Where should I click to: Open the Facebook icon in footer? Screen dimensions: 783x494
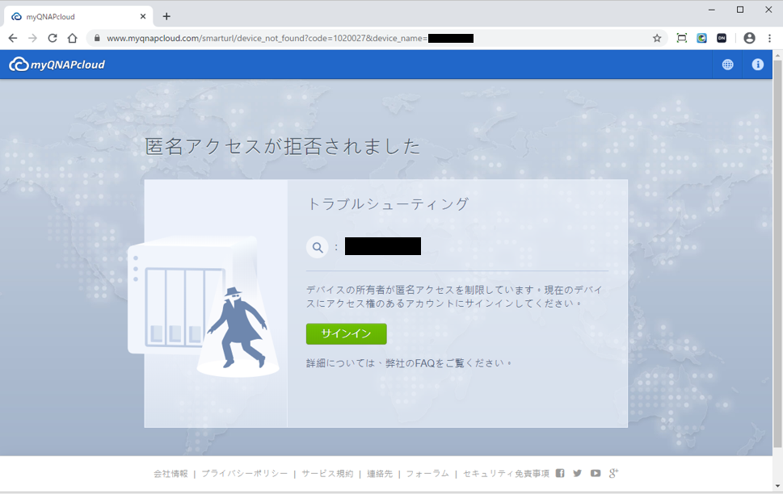click(x=560, y=473)
